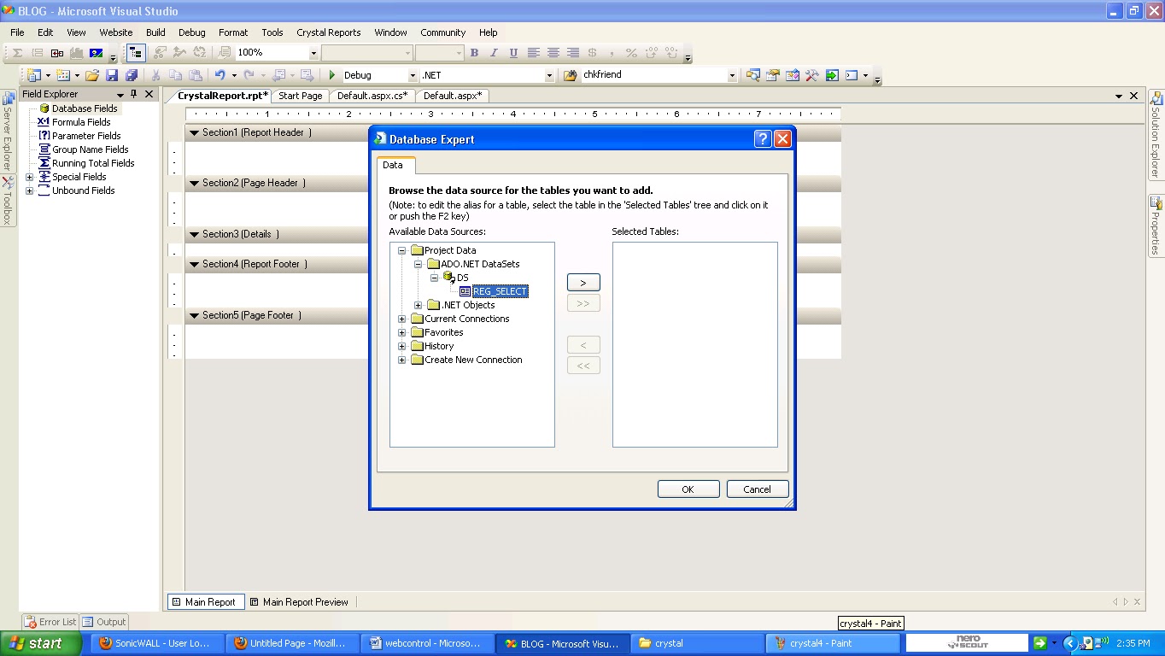Expand the .NET Objects tree node
The height and width of the screenshot is (656, 1165).
point(419,305)
